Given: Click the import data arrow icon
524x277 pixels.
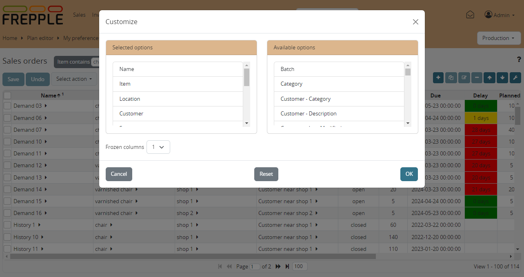Looking at the screenshot, I should pyautogui.click(x=489, y=78).
